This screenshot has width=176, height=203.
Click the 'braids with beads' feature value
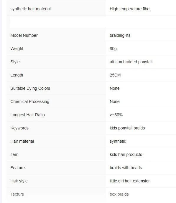[x=126, y=168]
